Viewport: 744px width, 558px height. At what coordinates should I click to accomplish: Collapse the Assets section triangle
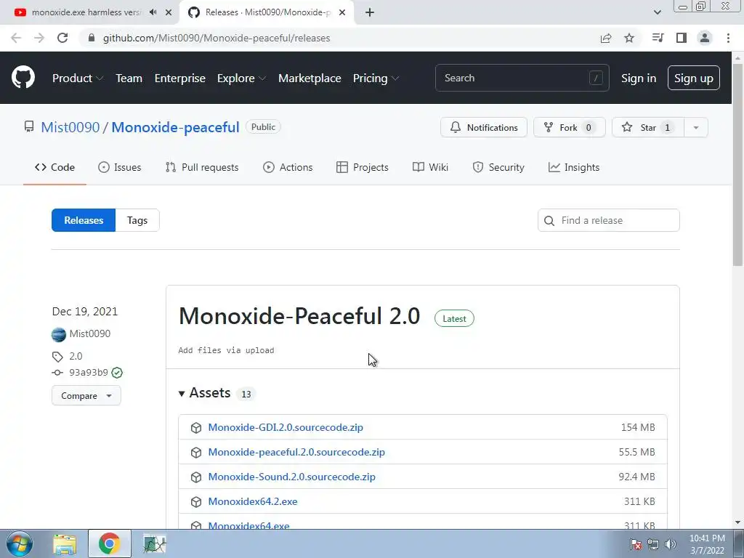pos(181,393)
